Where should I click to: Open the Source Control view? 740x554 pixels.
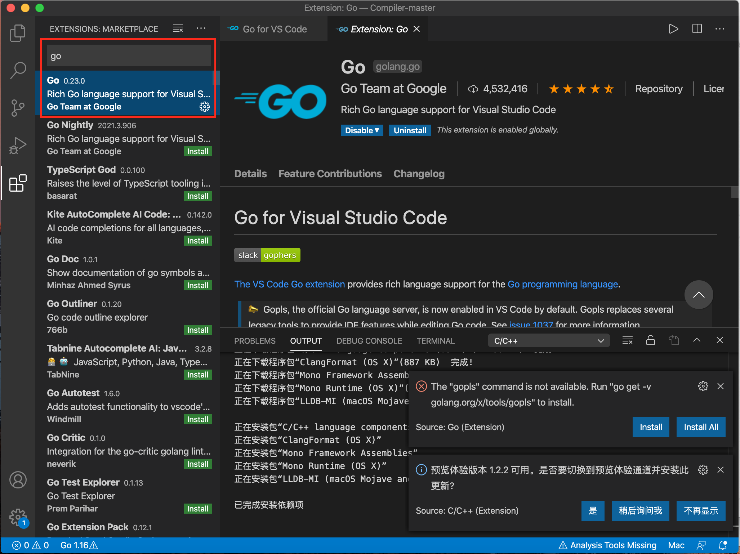(18, 108)
